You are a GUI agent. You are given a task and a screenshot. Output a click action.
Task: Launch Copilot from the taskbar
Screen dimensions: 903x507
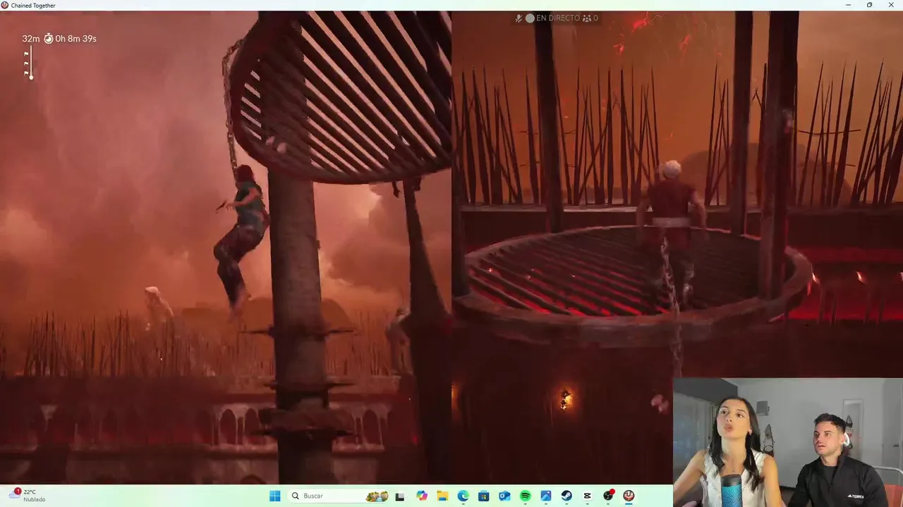[422, 496]
